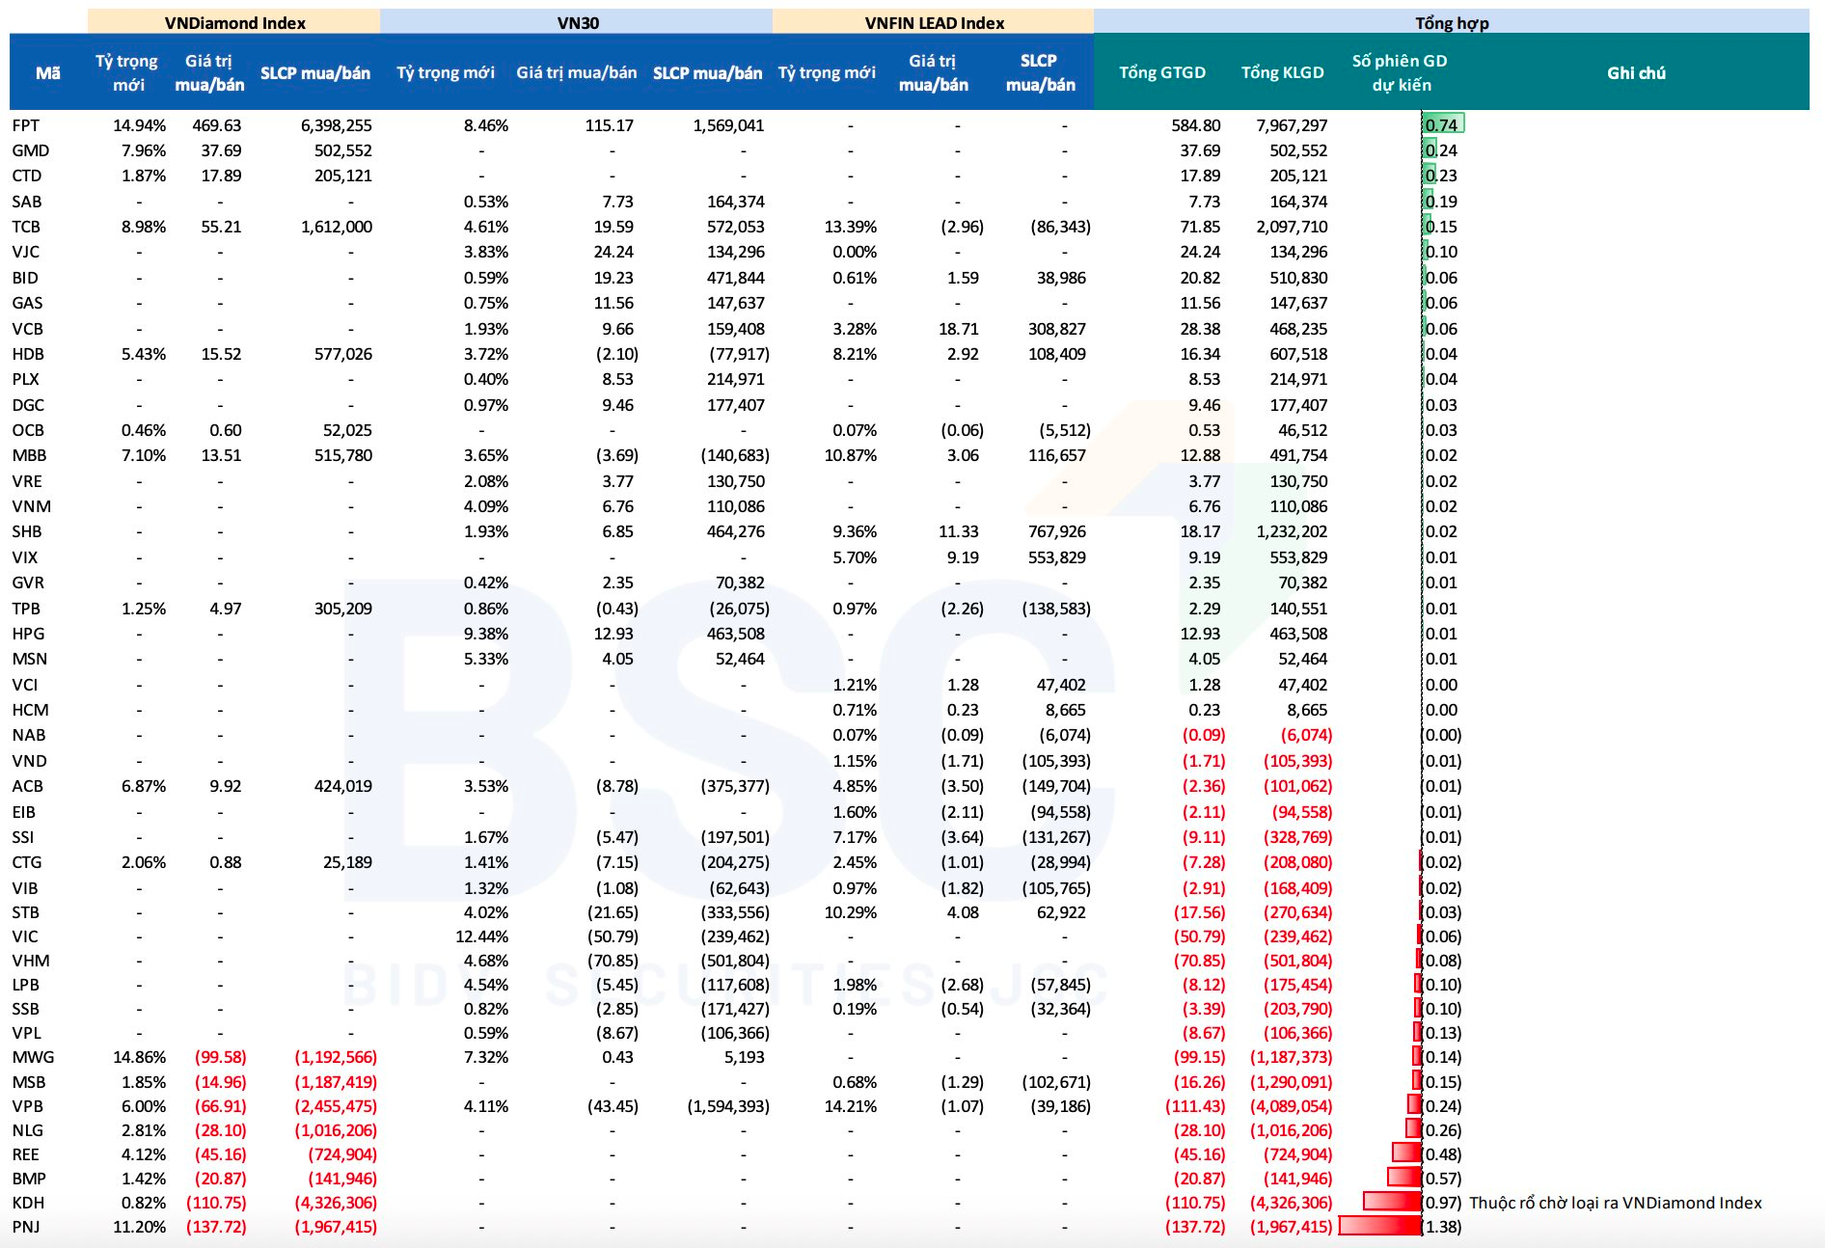
Task: Select the FPT ticker cell
Action: (x=26, y=124)
